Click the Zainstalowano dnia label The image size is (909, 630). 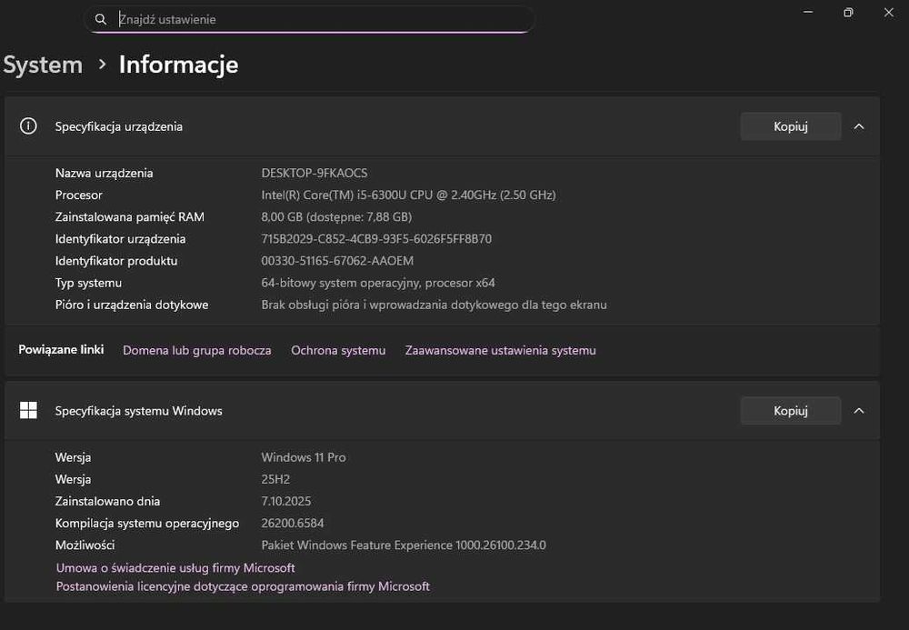(x=107, y=501)
